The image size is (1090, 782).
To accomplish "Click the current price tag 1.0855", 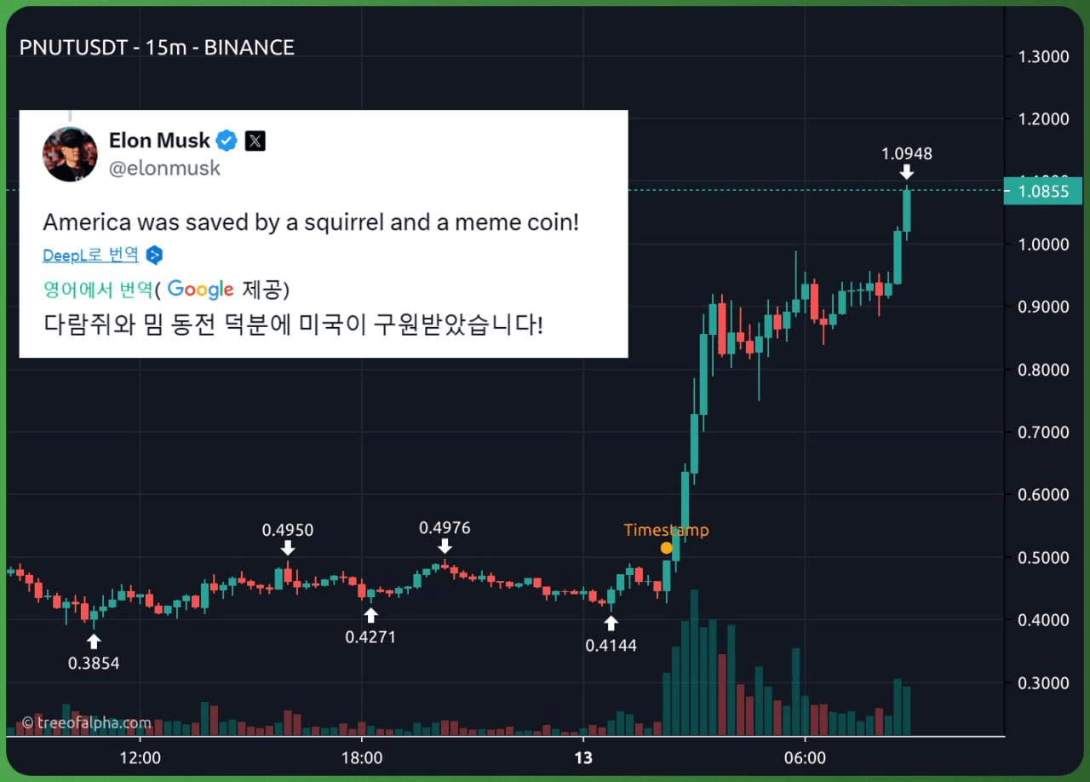I will [1043, 191].
